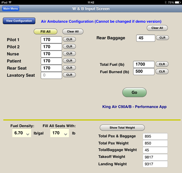Select the Total Pax & Baggage value

(155, 136)
